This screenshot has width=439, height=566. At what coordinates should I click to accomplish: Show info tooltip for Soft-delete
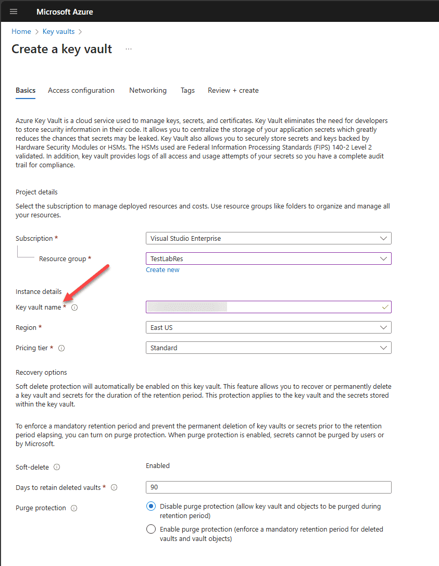pyautogui.click(x=57, y=467)
